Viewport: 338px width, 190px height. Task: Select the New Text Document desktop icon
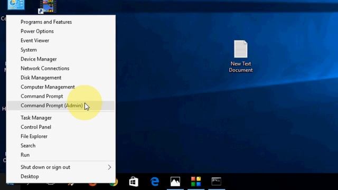(x=241, y=56)
